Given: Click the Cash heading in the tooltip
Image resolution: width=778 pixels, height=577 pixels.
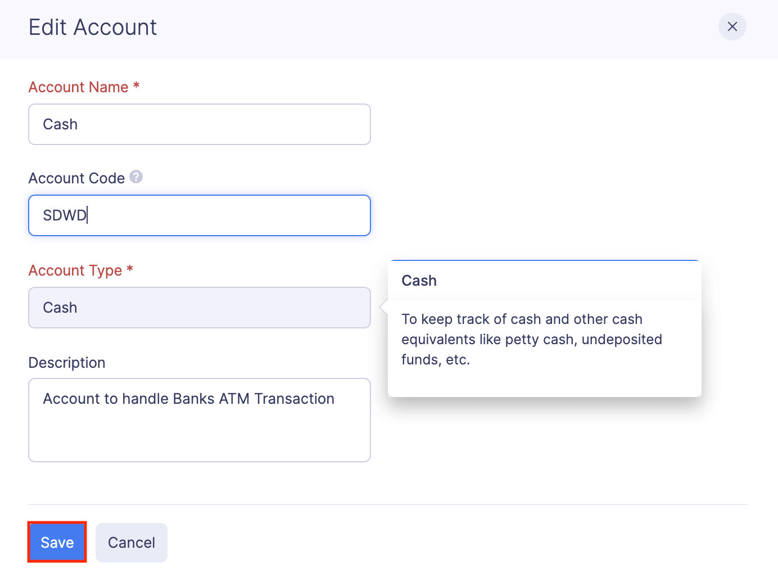Looking at the screenshot, I should (419, 281).
